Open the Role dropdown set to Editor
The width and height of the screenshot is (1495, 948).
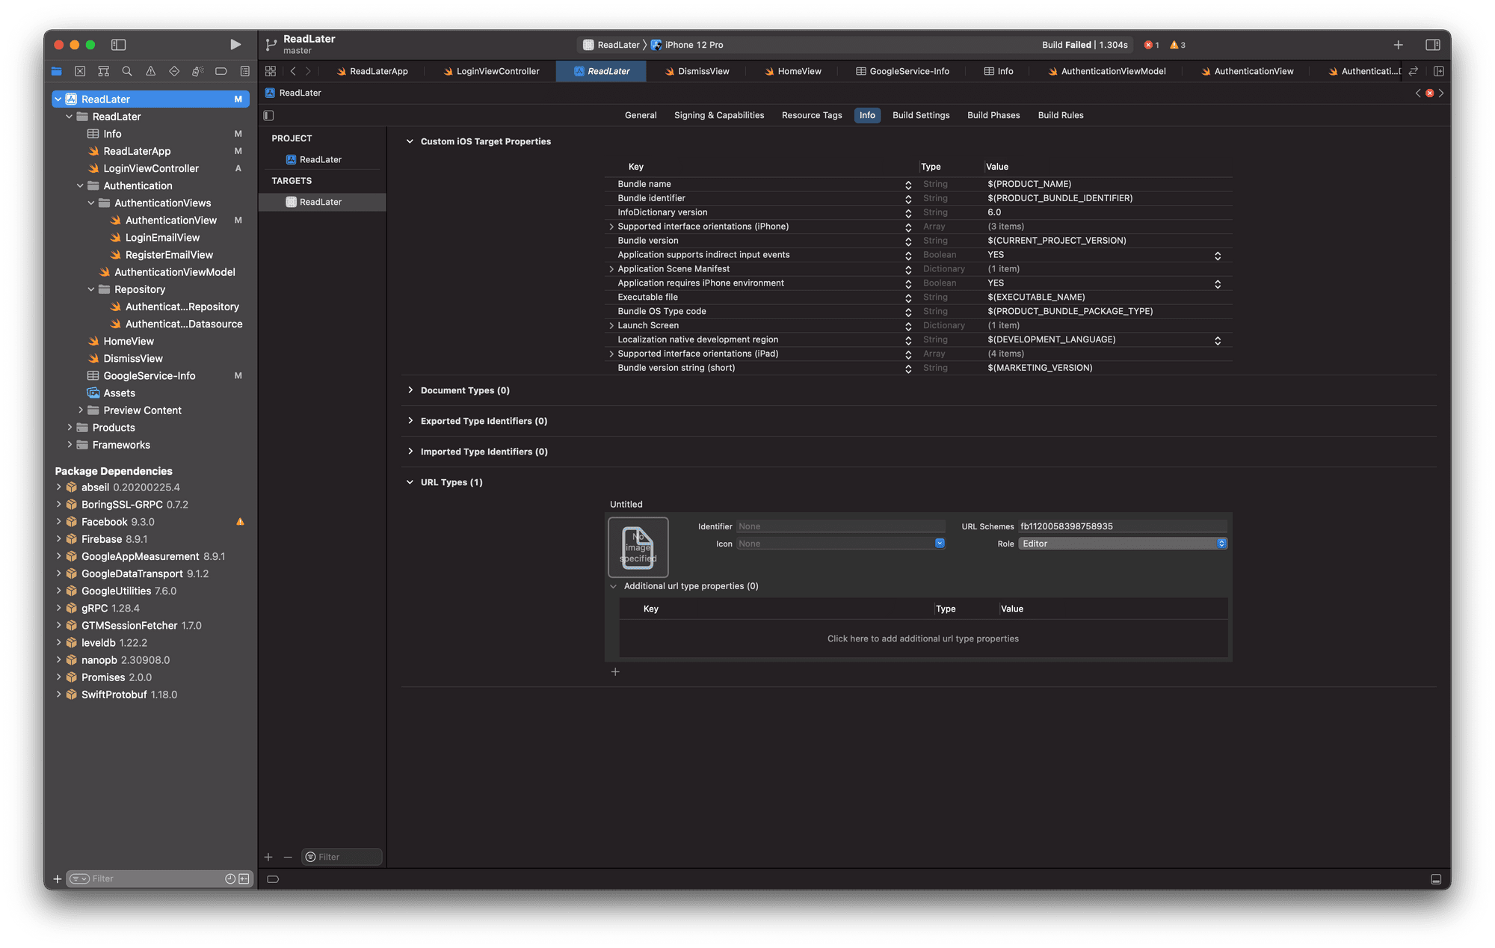tap(1122, 544)
